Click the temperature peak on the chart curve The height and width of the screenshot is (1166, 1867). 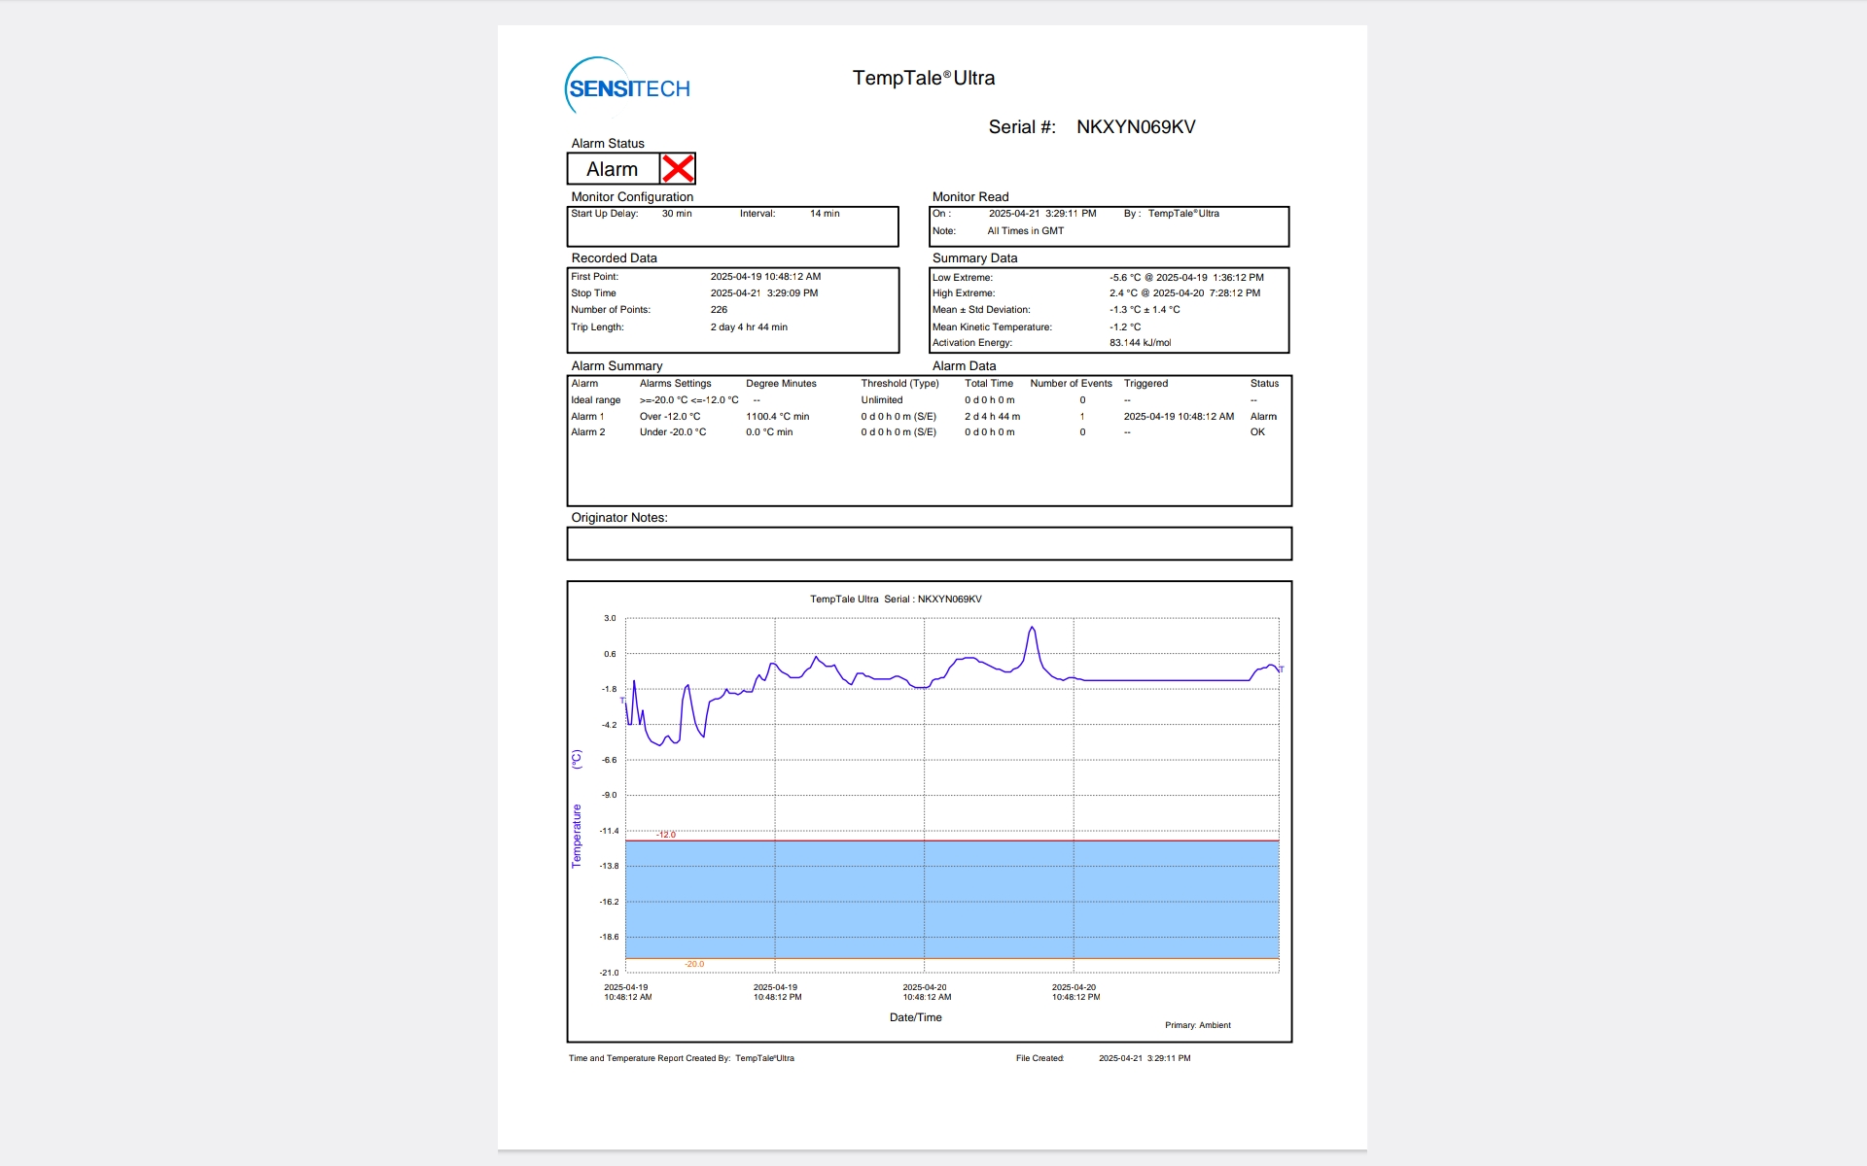click(1032, 629)
